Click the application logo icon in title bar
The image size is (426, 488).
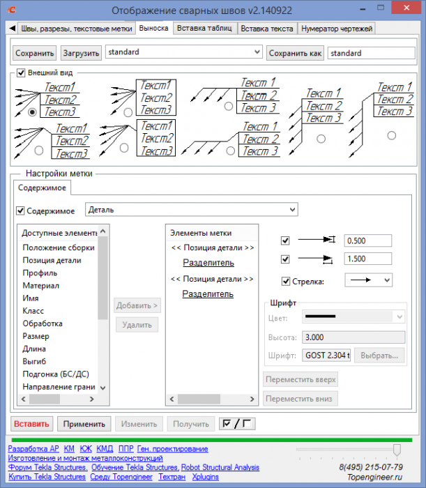tap(11, 10)
